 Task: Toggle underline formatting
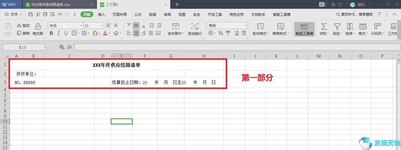tap(66, 33)
